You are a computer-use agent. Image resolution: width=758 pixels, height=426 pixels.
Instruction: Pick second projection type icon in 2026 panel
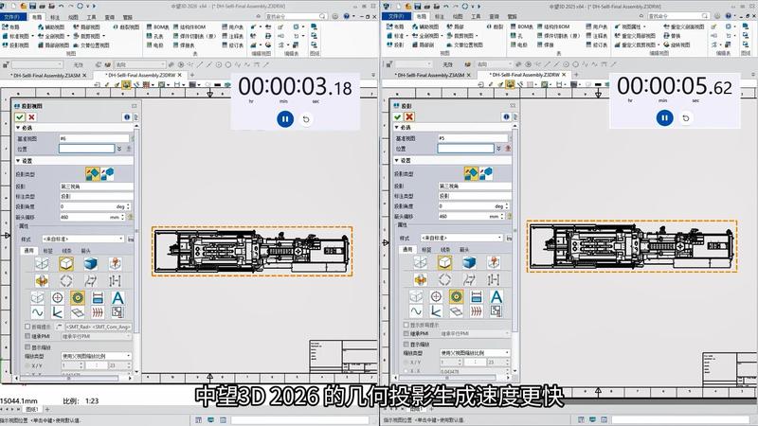click(107, 173)
